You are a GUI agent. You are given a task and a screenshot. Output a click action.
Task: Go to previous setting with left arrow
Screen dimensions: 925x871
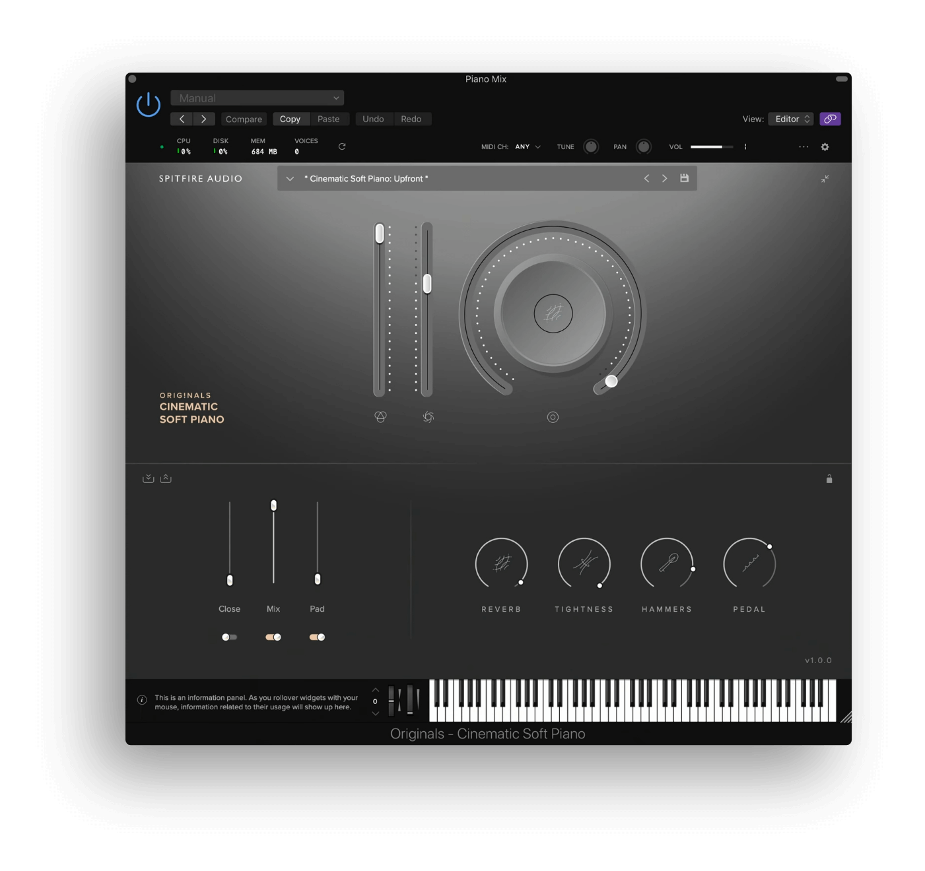[x=182, y=119]
